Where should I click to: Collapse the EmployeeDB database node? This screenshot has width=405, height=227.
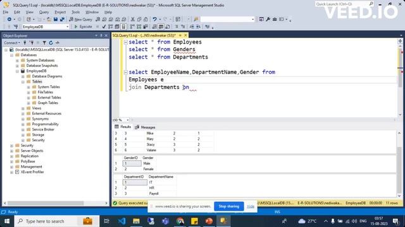point(17,71)
